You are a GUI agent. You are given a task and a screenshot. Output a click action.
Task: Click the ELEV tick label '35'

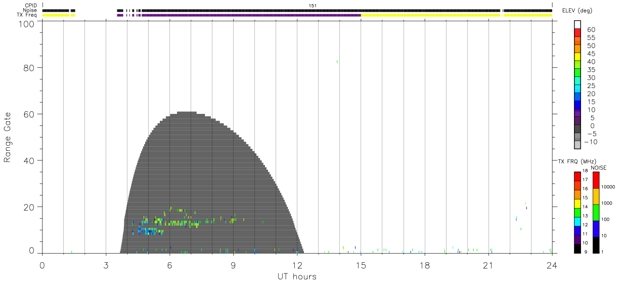pyautogui.click(x=591, y=70)
